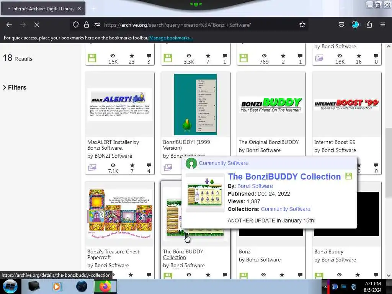Viewport: 392px width, 294px height.
Task: Go back using the browser back arrow
Action: pyautogui.click(x=9, y=25)
